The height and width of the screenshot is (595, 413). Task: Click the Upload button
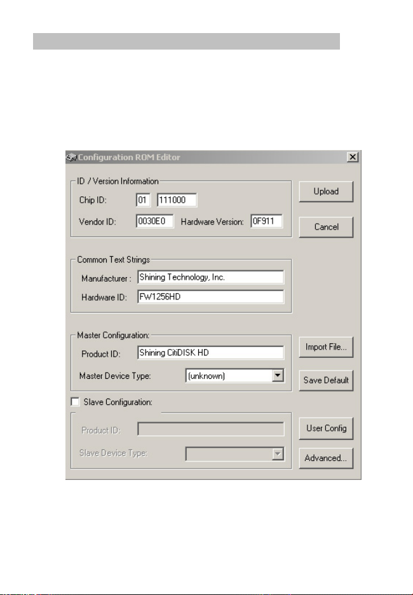pos(326,191)
